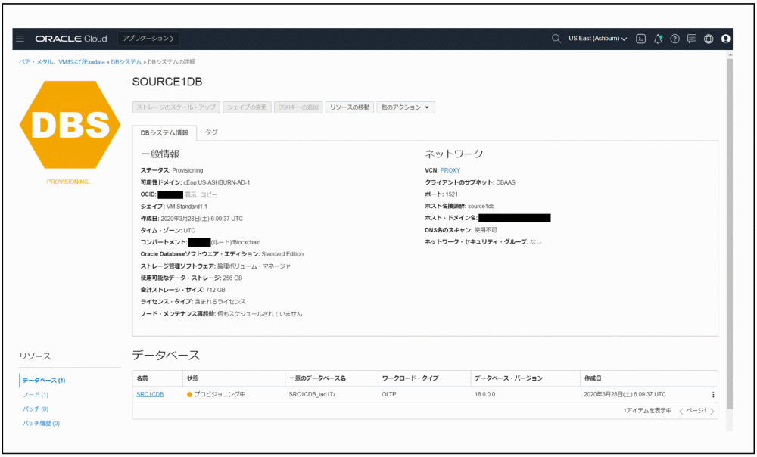
Task: Open the help question mark icon
Action: [x=675, y=39]
